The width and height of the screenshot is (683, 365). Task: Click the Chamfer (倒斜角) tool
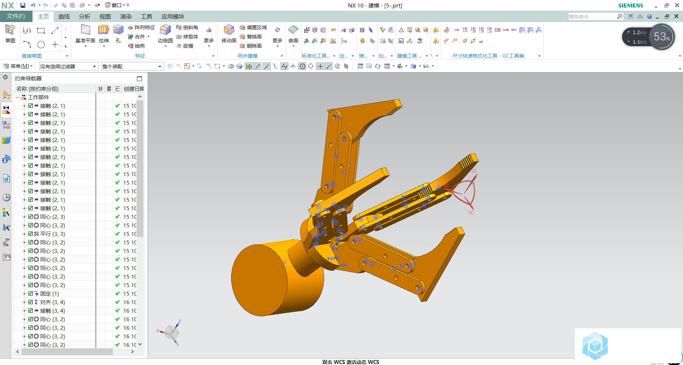click(x=187, y=27)
